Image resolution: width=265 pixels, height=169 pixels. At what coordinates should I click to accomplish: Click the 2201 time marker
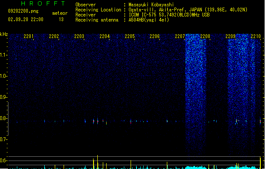29,36
